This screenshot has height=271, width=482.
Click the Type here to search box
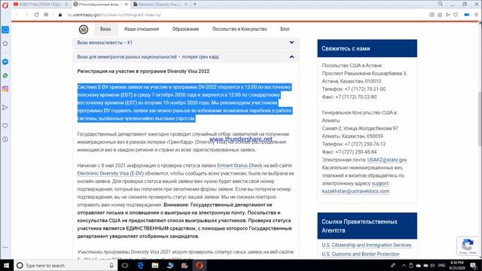click(66, 265)
